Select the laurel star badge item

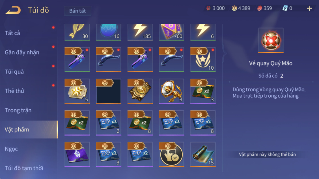203,59
